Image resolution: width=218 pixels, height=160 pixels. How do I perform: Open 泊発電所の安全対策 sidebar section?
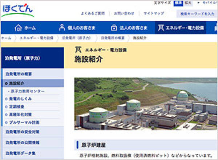pos(33,132)
